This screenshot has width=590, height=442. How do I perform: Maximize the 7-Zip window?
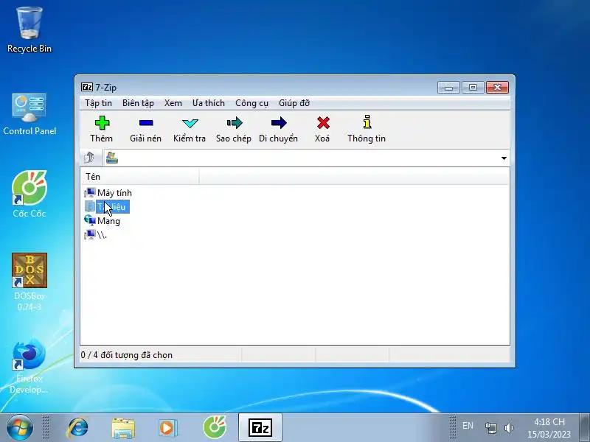pos(473,88)
